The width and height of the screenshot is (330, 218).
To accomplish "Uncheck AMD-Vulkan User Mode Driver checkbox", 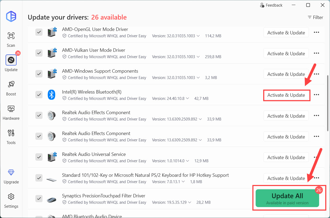I will click(39, 53).
